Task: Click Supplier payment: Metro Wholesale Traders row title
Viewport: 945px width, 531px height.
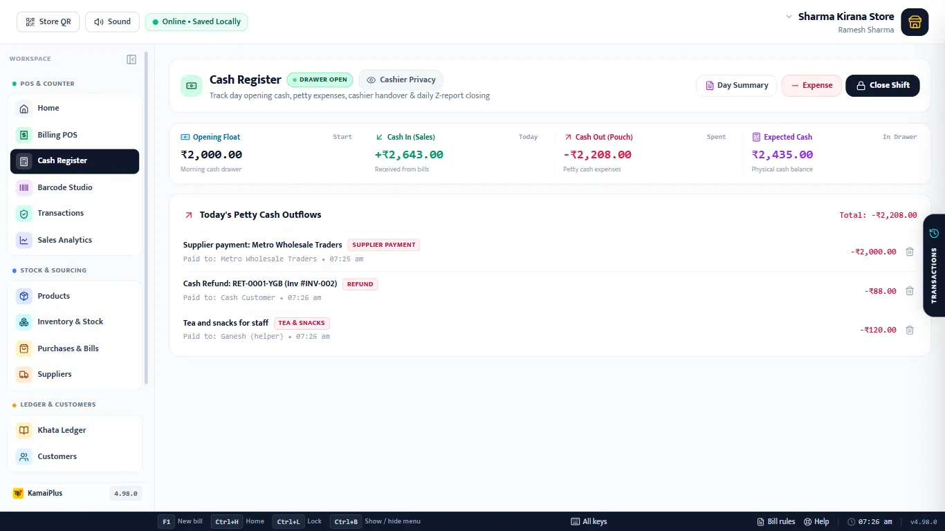Action: click(x=263, y=245)
